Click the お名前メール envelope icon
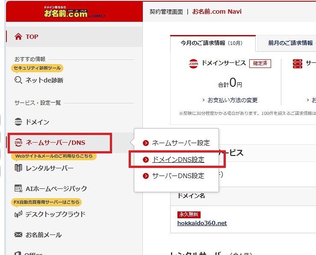Viewport: 316px width, 255px height. click(x=18, y=235)
